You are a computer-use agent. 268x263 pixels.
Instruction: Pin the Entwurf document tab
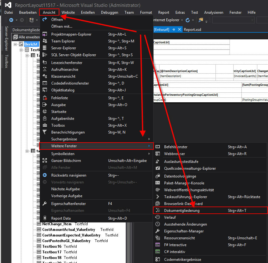[x=174, y=30]
